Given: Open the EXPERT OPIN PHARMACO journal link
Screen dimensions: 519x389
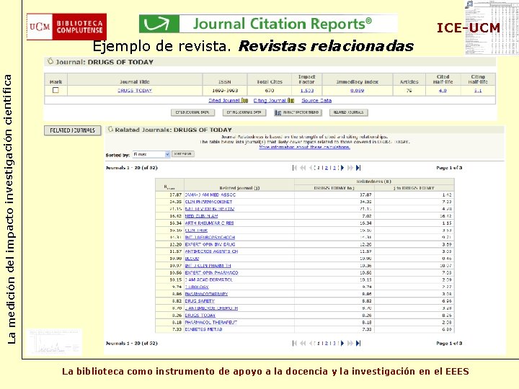Looking at the screenshot, I should 211,273.
